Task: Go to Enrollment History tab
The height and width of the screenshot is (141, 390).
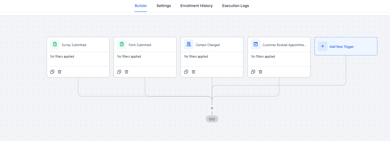Action: 196,6
